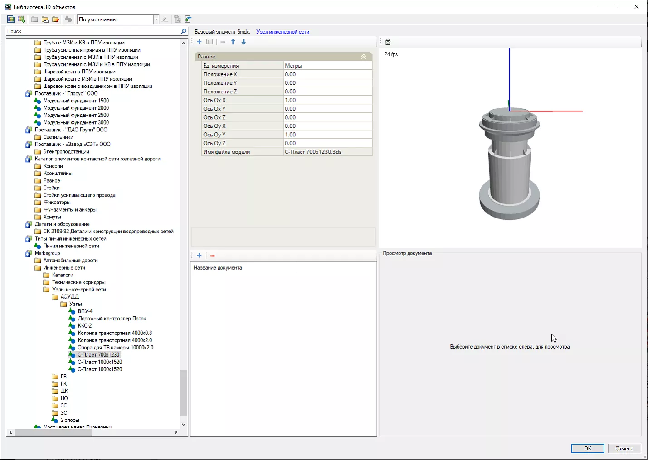Click the tree's vertical scrollbar thumb
Viewport: 648px width, 460px height.
click(183, 392)
